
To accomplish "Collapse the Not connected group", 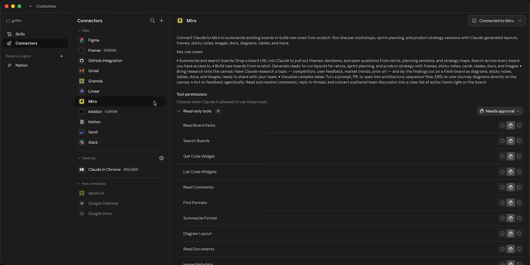I will coord(79,184).
